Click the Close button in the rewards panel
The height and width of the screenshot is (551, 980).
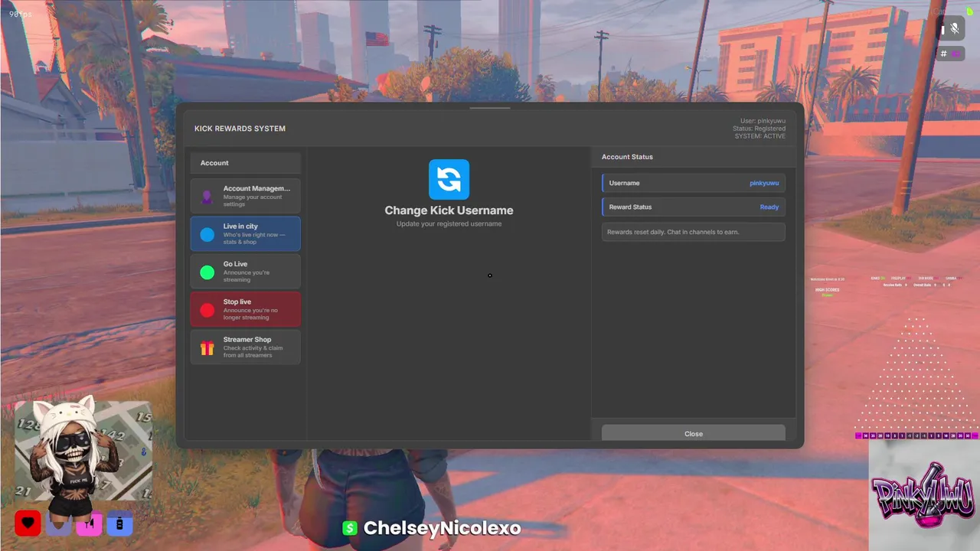pos(694,433)
